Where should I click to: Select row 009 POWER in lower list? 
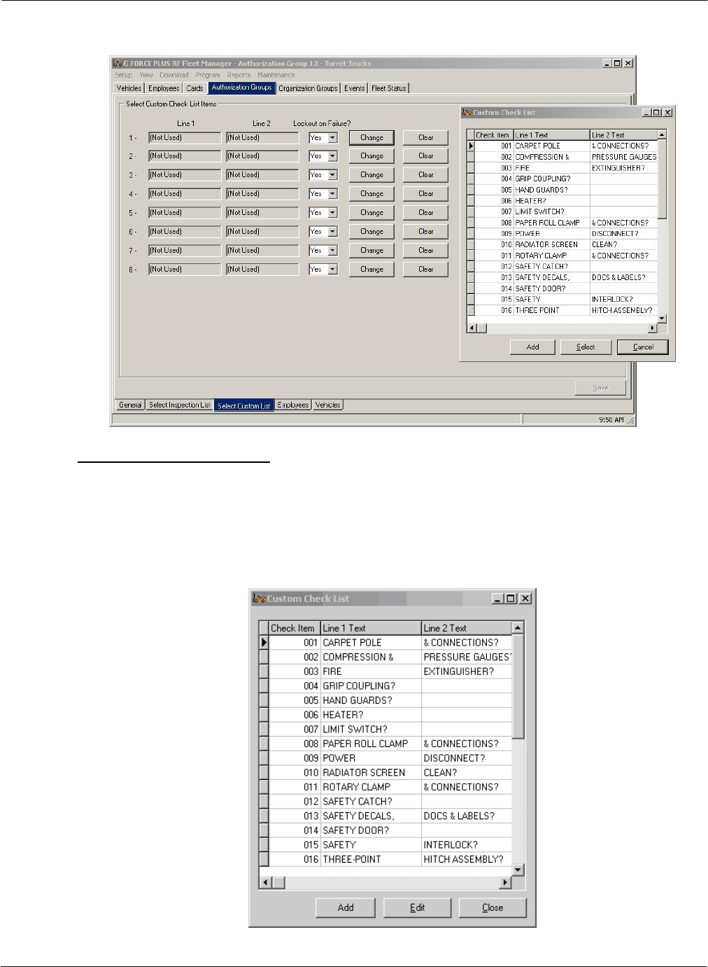tap(386, 758)
